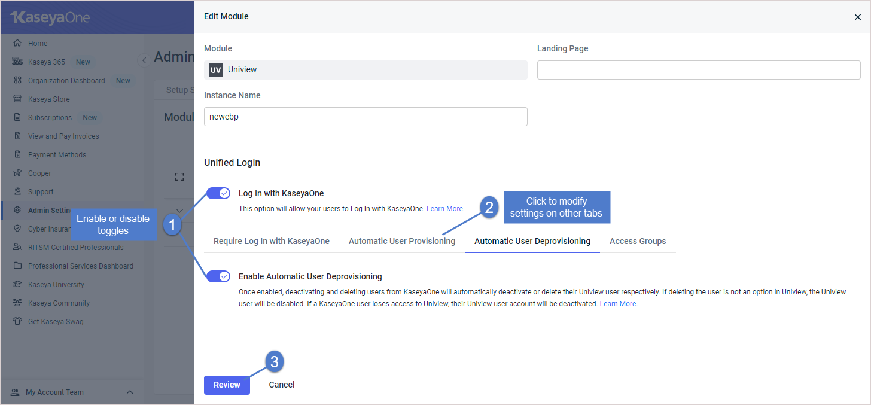The width and height of the screenshot is (871, 405).
Task: Click the Kaseya Store icon
Action: (17, 99)
